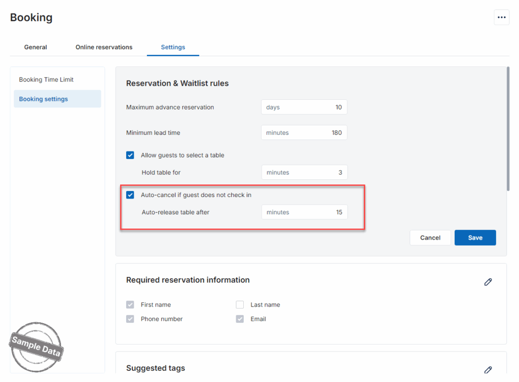Open the Online reservations tab
The image size is (519, 382).
(x=104, y=47)
